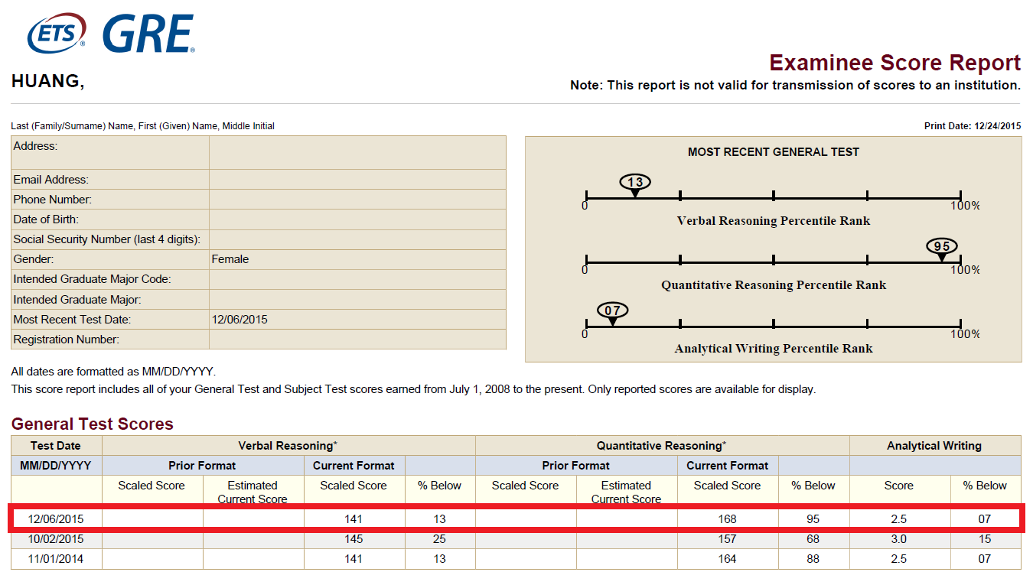Select verbal scaled score 141 for 12/06/2015
The image size is (1033, 572).
tap(354, 519)
